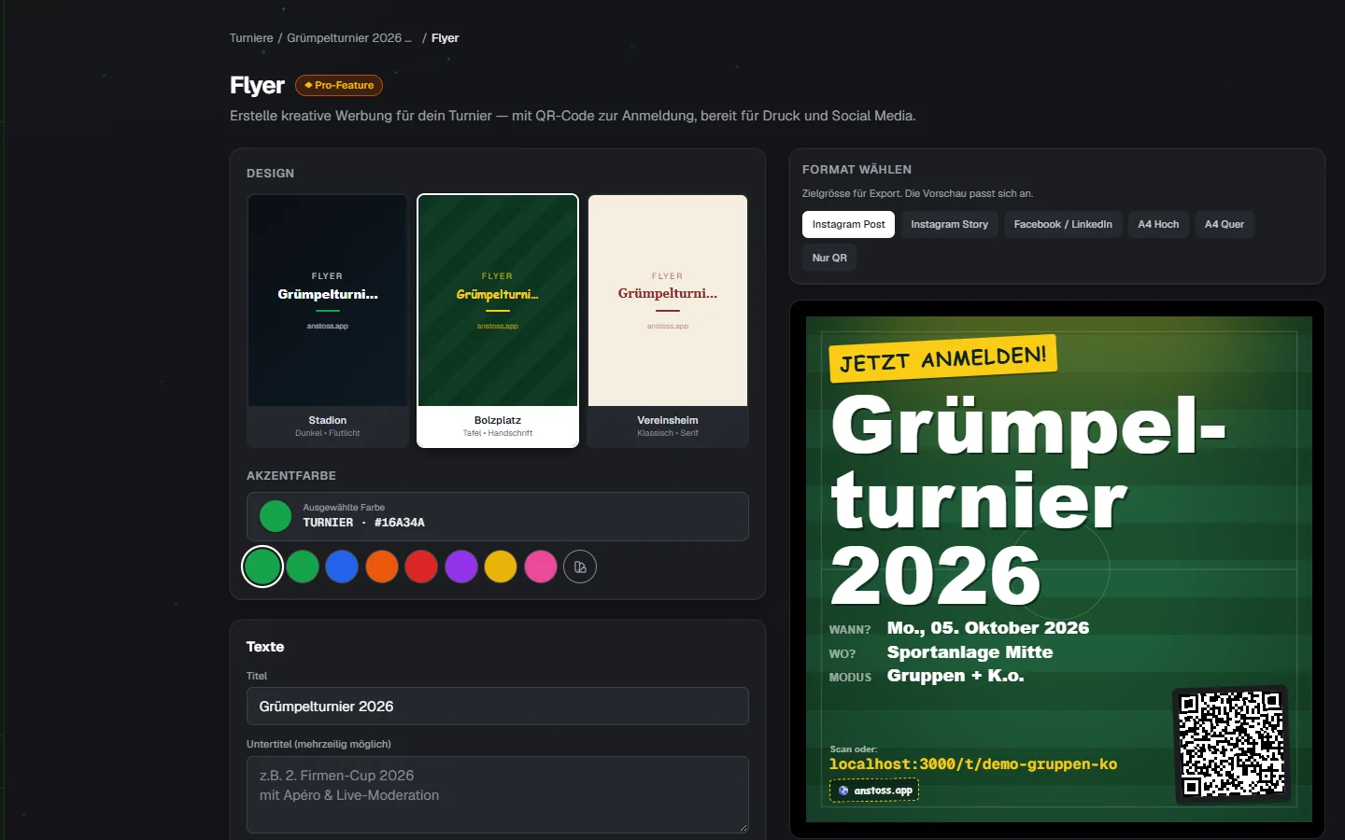
Task: Open the custom color picker icon
Action: pyautogui.click(x=580, y=567)
